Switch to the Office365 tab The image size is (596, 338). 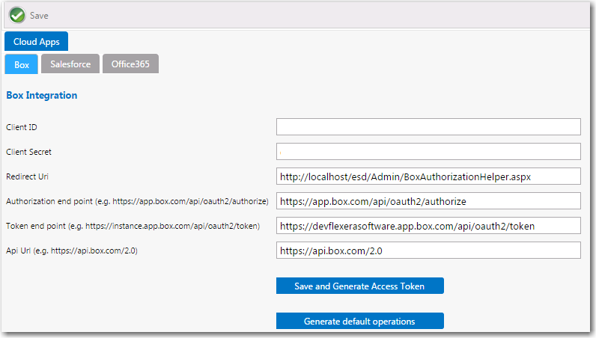click(130, 64)
